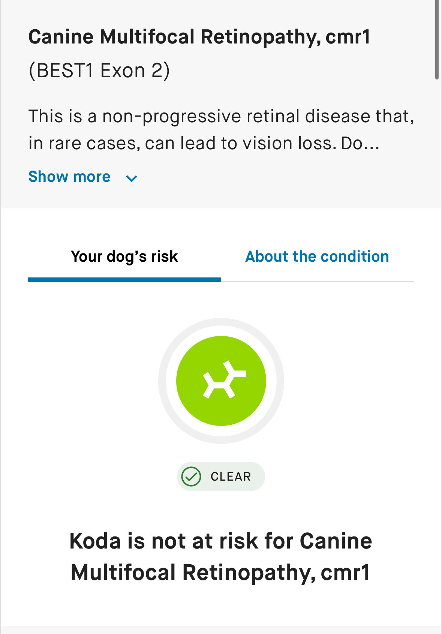Click the vertical scrollbar thumb
This screenshot has width=442, height=634.
[437, 39]
